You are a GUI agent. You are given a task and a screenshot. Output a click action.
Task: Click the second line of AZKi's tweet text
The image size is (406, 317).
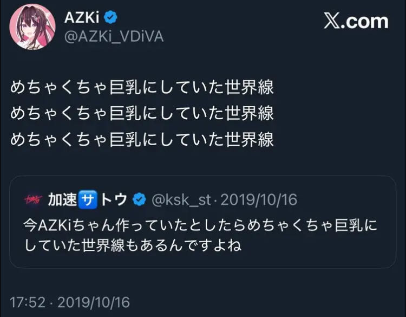pos(142,114)
